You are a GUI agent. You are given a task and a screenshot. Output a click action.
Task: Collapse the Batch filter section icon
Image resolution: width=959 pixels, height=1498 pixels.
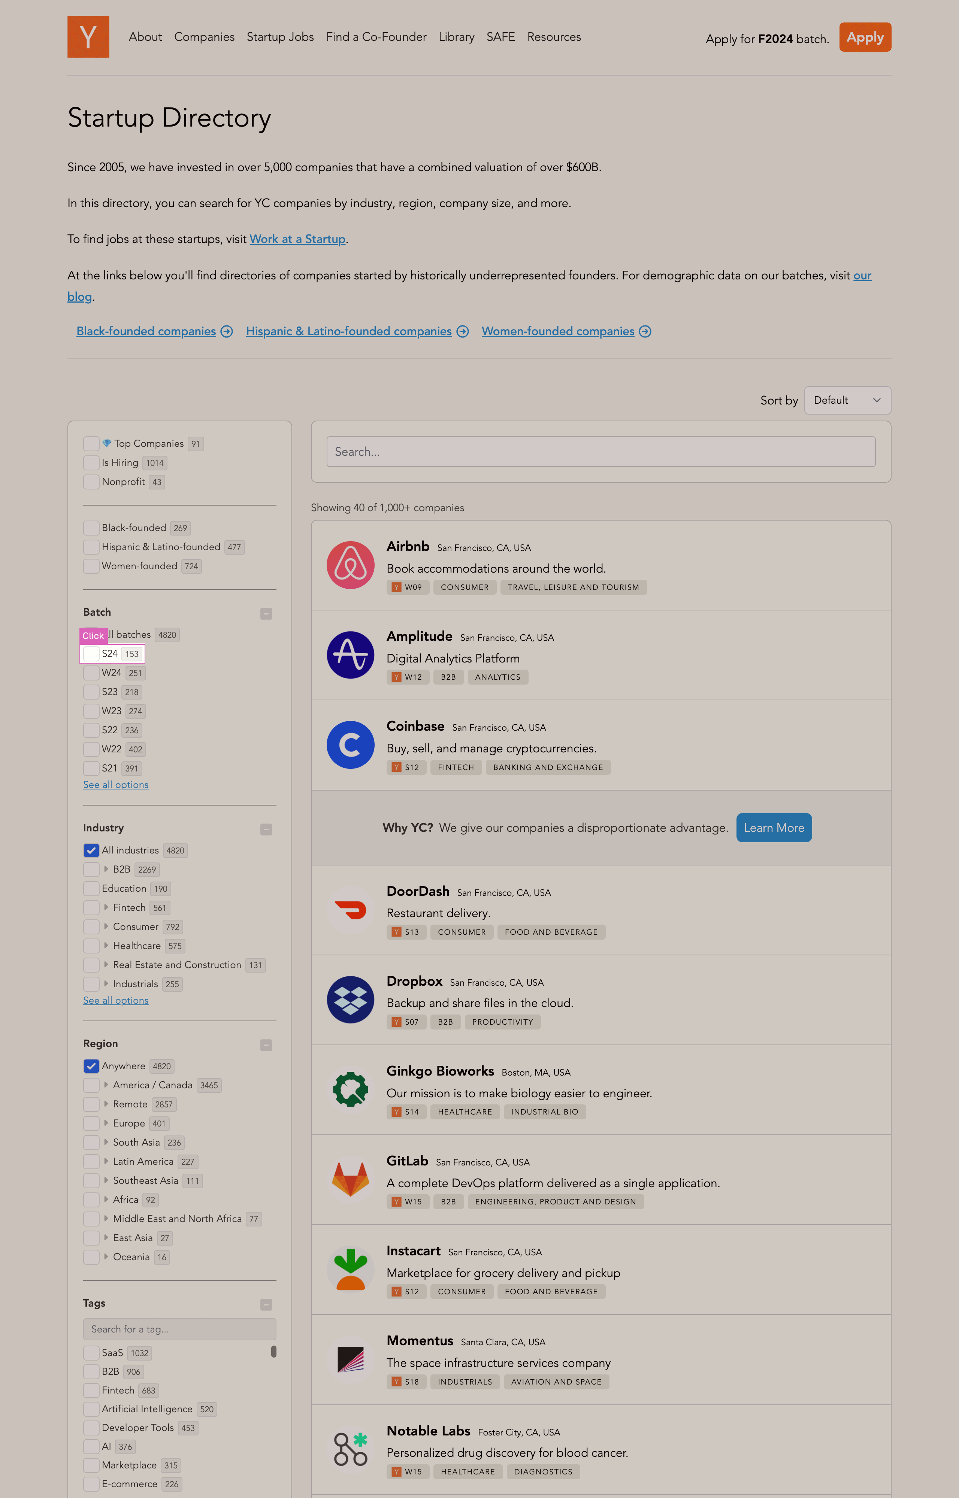(266, 614)
